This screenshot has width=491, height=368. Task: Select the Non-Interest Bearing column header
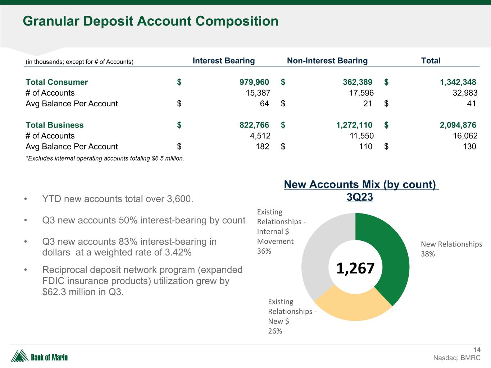click(x=327, y=61)
